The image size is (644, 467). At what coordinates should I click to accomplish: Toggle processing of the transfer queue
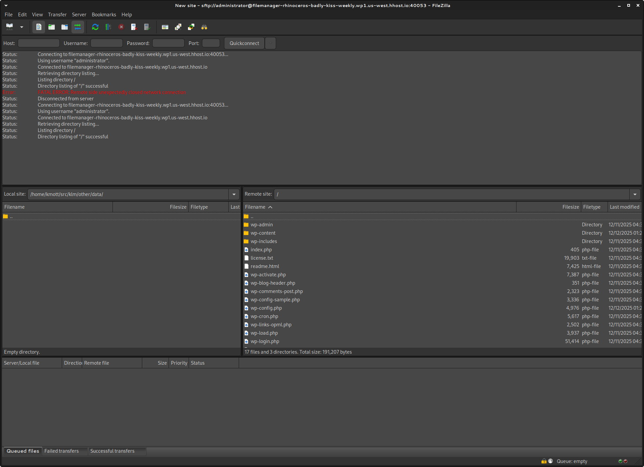(108, 27)
